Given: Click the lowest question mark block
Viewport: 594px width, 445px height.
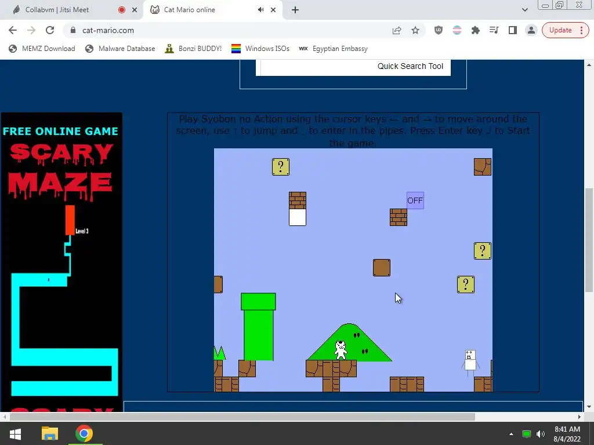Looking at the screenshot, I should (x=466, y=284).
